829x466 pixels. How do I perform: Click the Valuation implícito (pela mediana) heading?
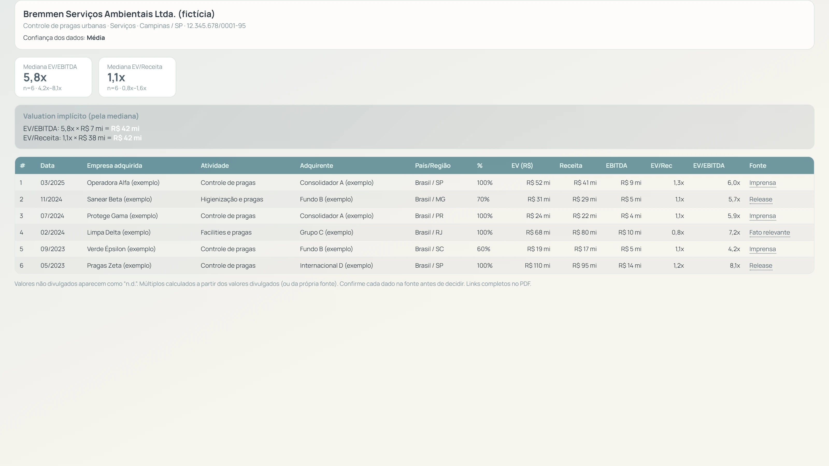click(x=81, y=116)
